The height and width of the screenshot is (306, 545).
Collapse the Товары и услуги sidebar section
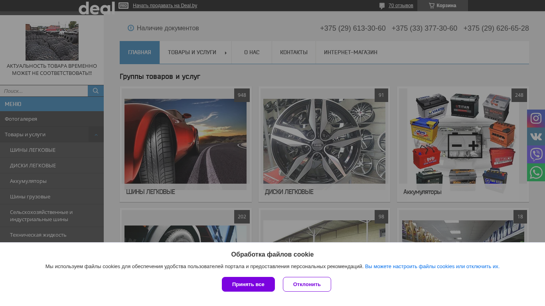click(96, 135)
